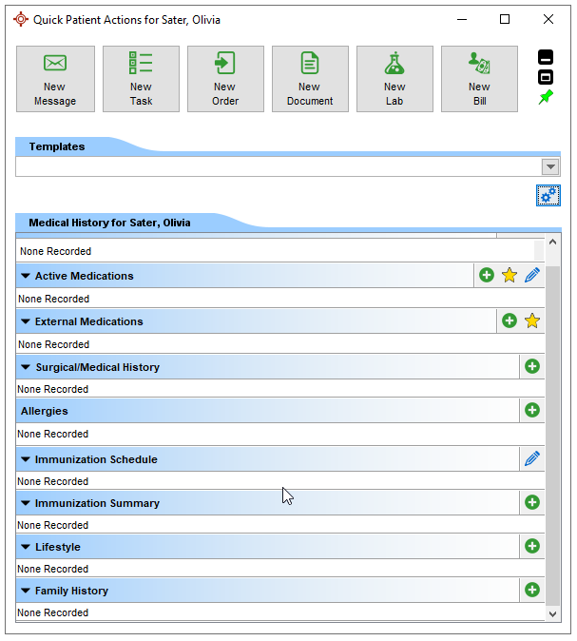
Task: Add a new Active Medication
Action: [487, 275]
